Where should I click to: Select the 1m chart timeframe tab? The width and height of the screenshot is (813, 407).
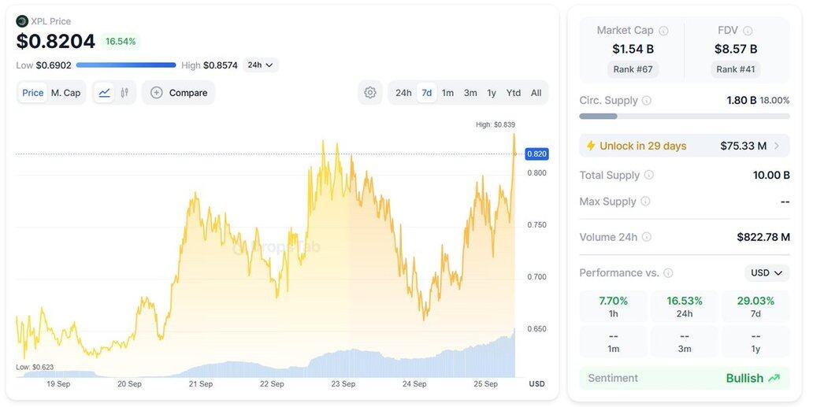448,93
